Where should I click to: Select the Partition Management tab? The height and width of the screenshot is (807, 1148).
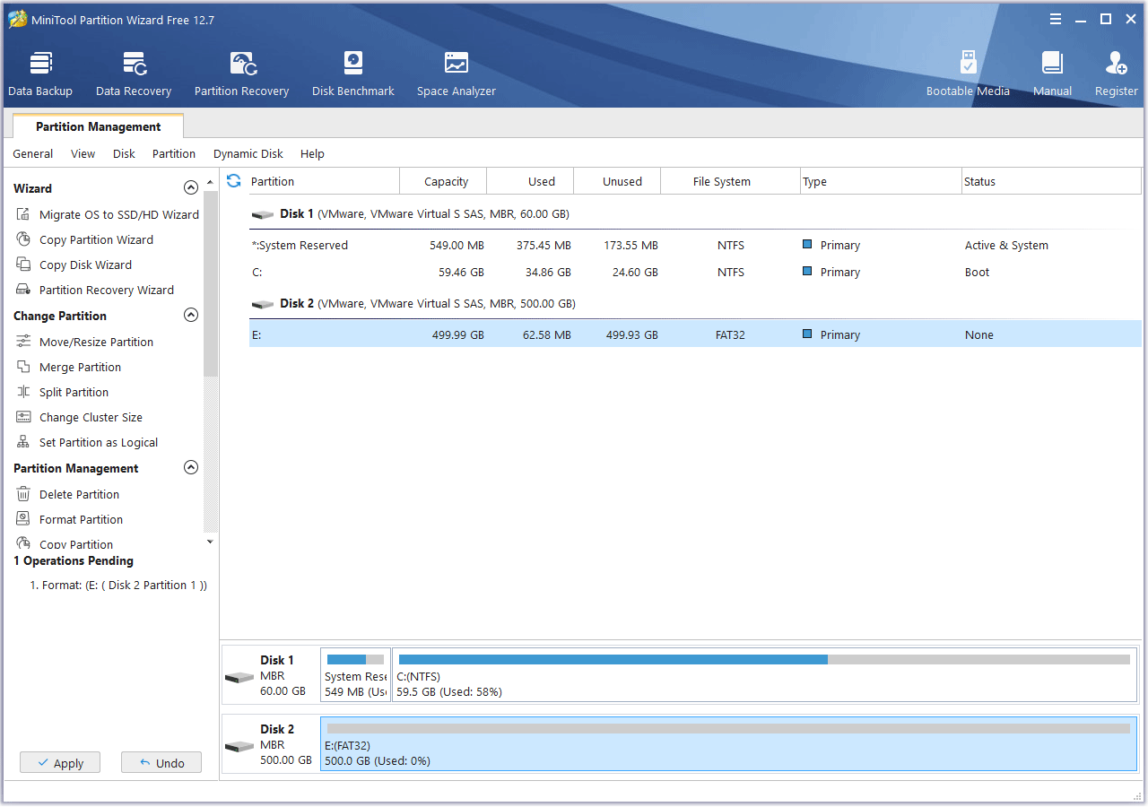tap(99, 126)
